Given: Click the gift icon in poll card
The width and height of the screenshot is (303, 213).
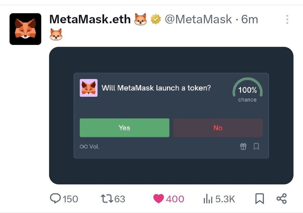Looking at the screenshot, I should pos(243,146).
